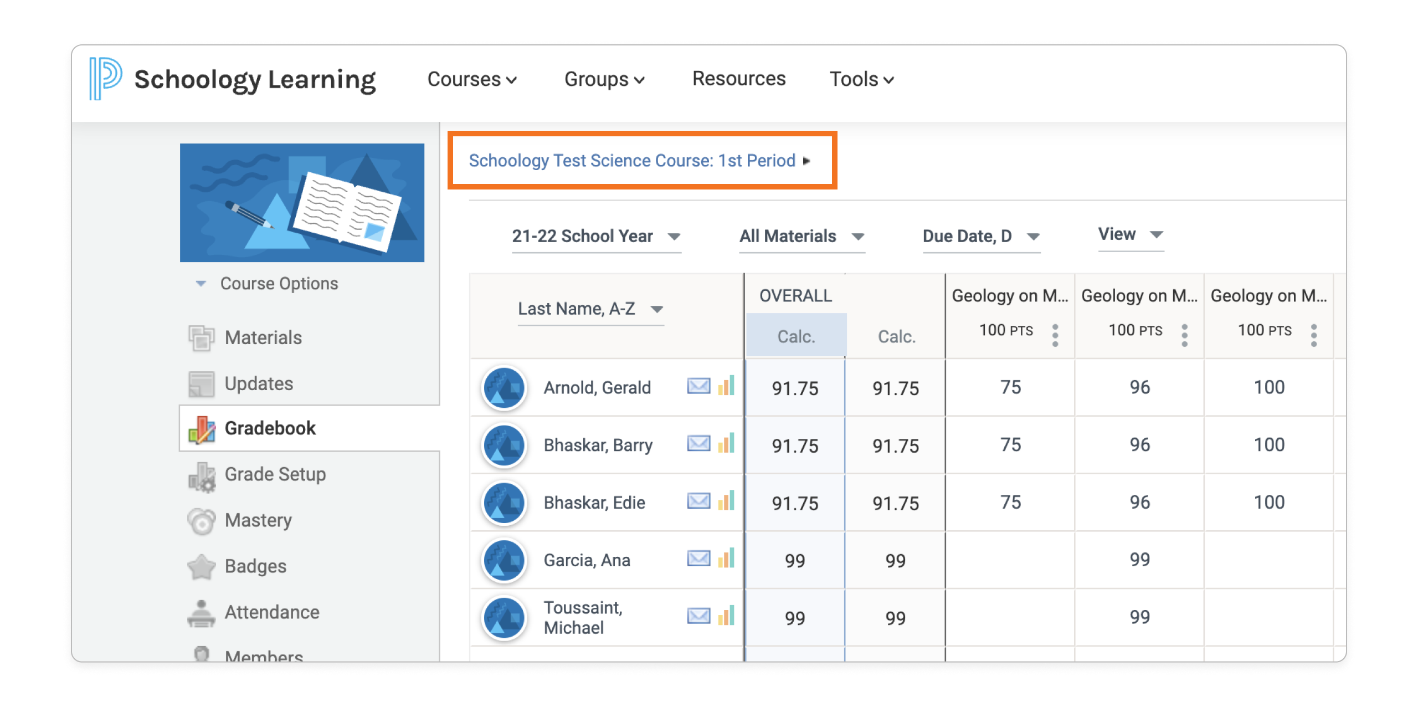Click the Attendance podium icon

203,612
